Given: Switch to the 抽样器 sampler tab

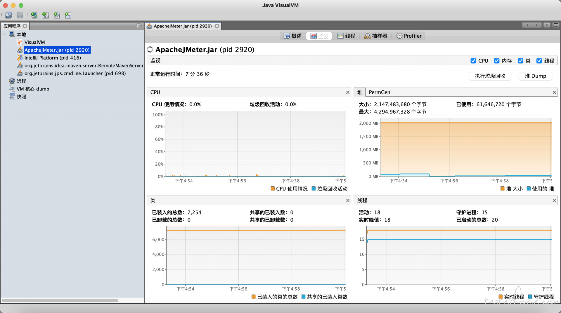Looking at the screenshot, I should (x=376, y=36).
